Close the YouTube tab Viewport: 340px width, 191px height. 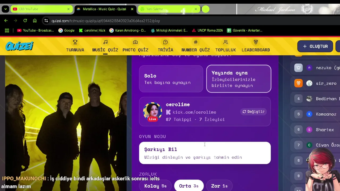click(68, 9)
